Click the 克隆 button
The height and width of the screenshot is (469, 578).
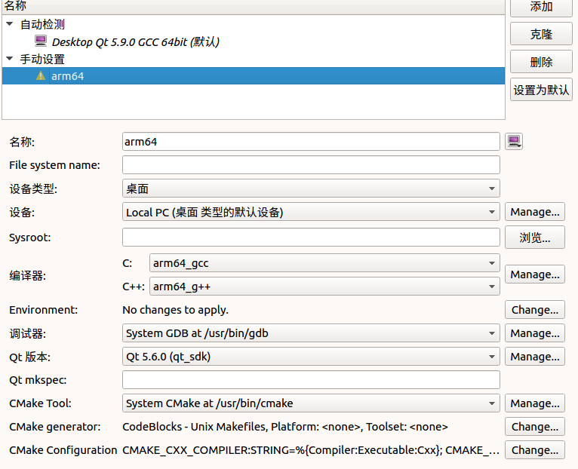541,34
